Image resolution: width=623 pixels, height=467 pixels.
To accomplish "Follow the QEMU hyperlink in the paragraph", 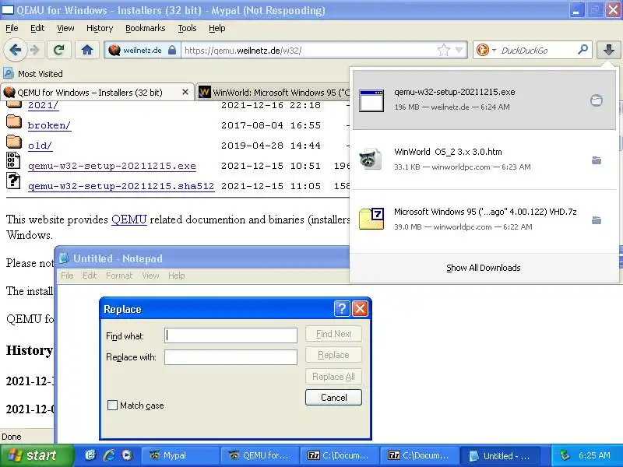I will [x=129, y=219].
